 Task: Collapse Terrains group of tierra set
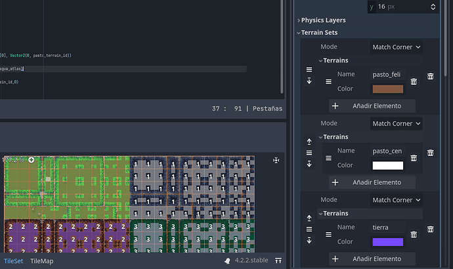[x=335, y=213]
